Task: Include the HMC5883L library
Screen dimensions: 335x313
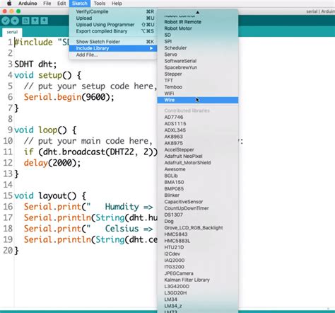Action: pyautogui.click(x=198, y=241)
